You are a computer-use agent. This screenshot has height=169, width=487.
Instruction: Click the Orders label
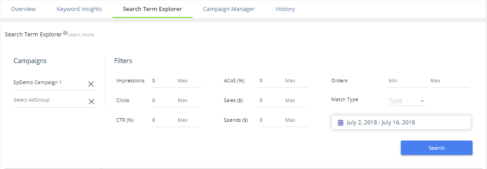pos(340,81)
